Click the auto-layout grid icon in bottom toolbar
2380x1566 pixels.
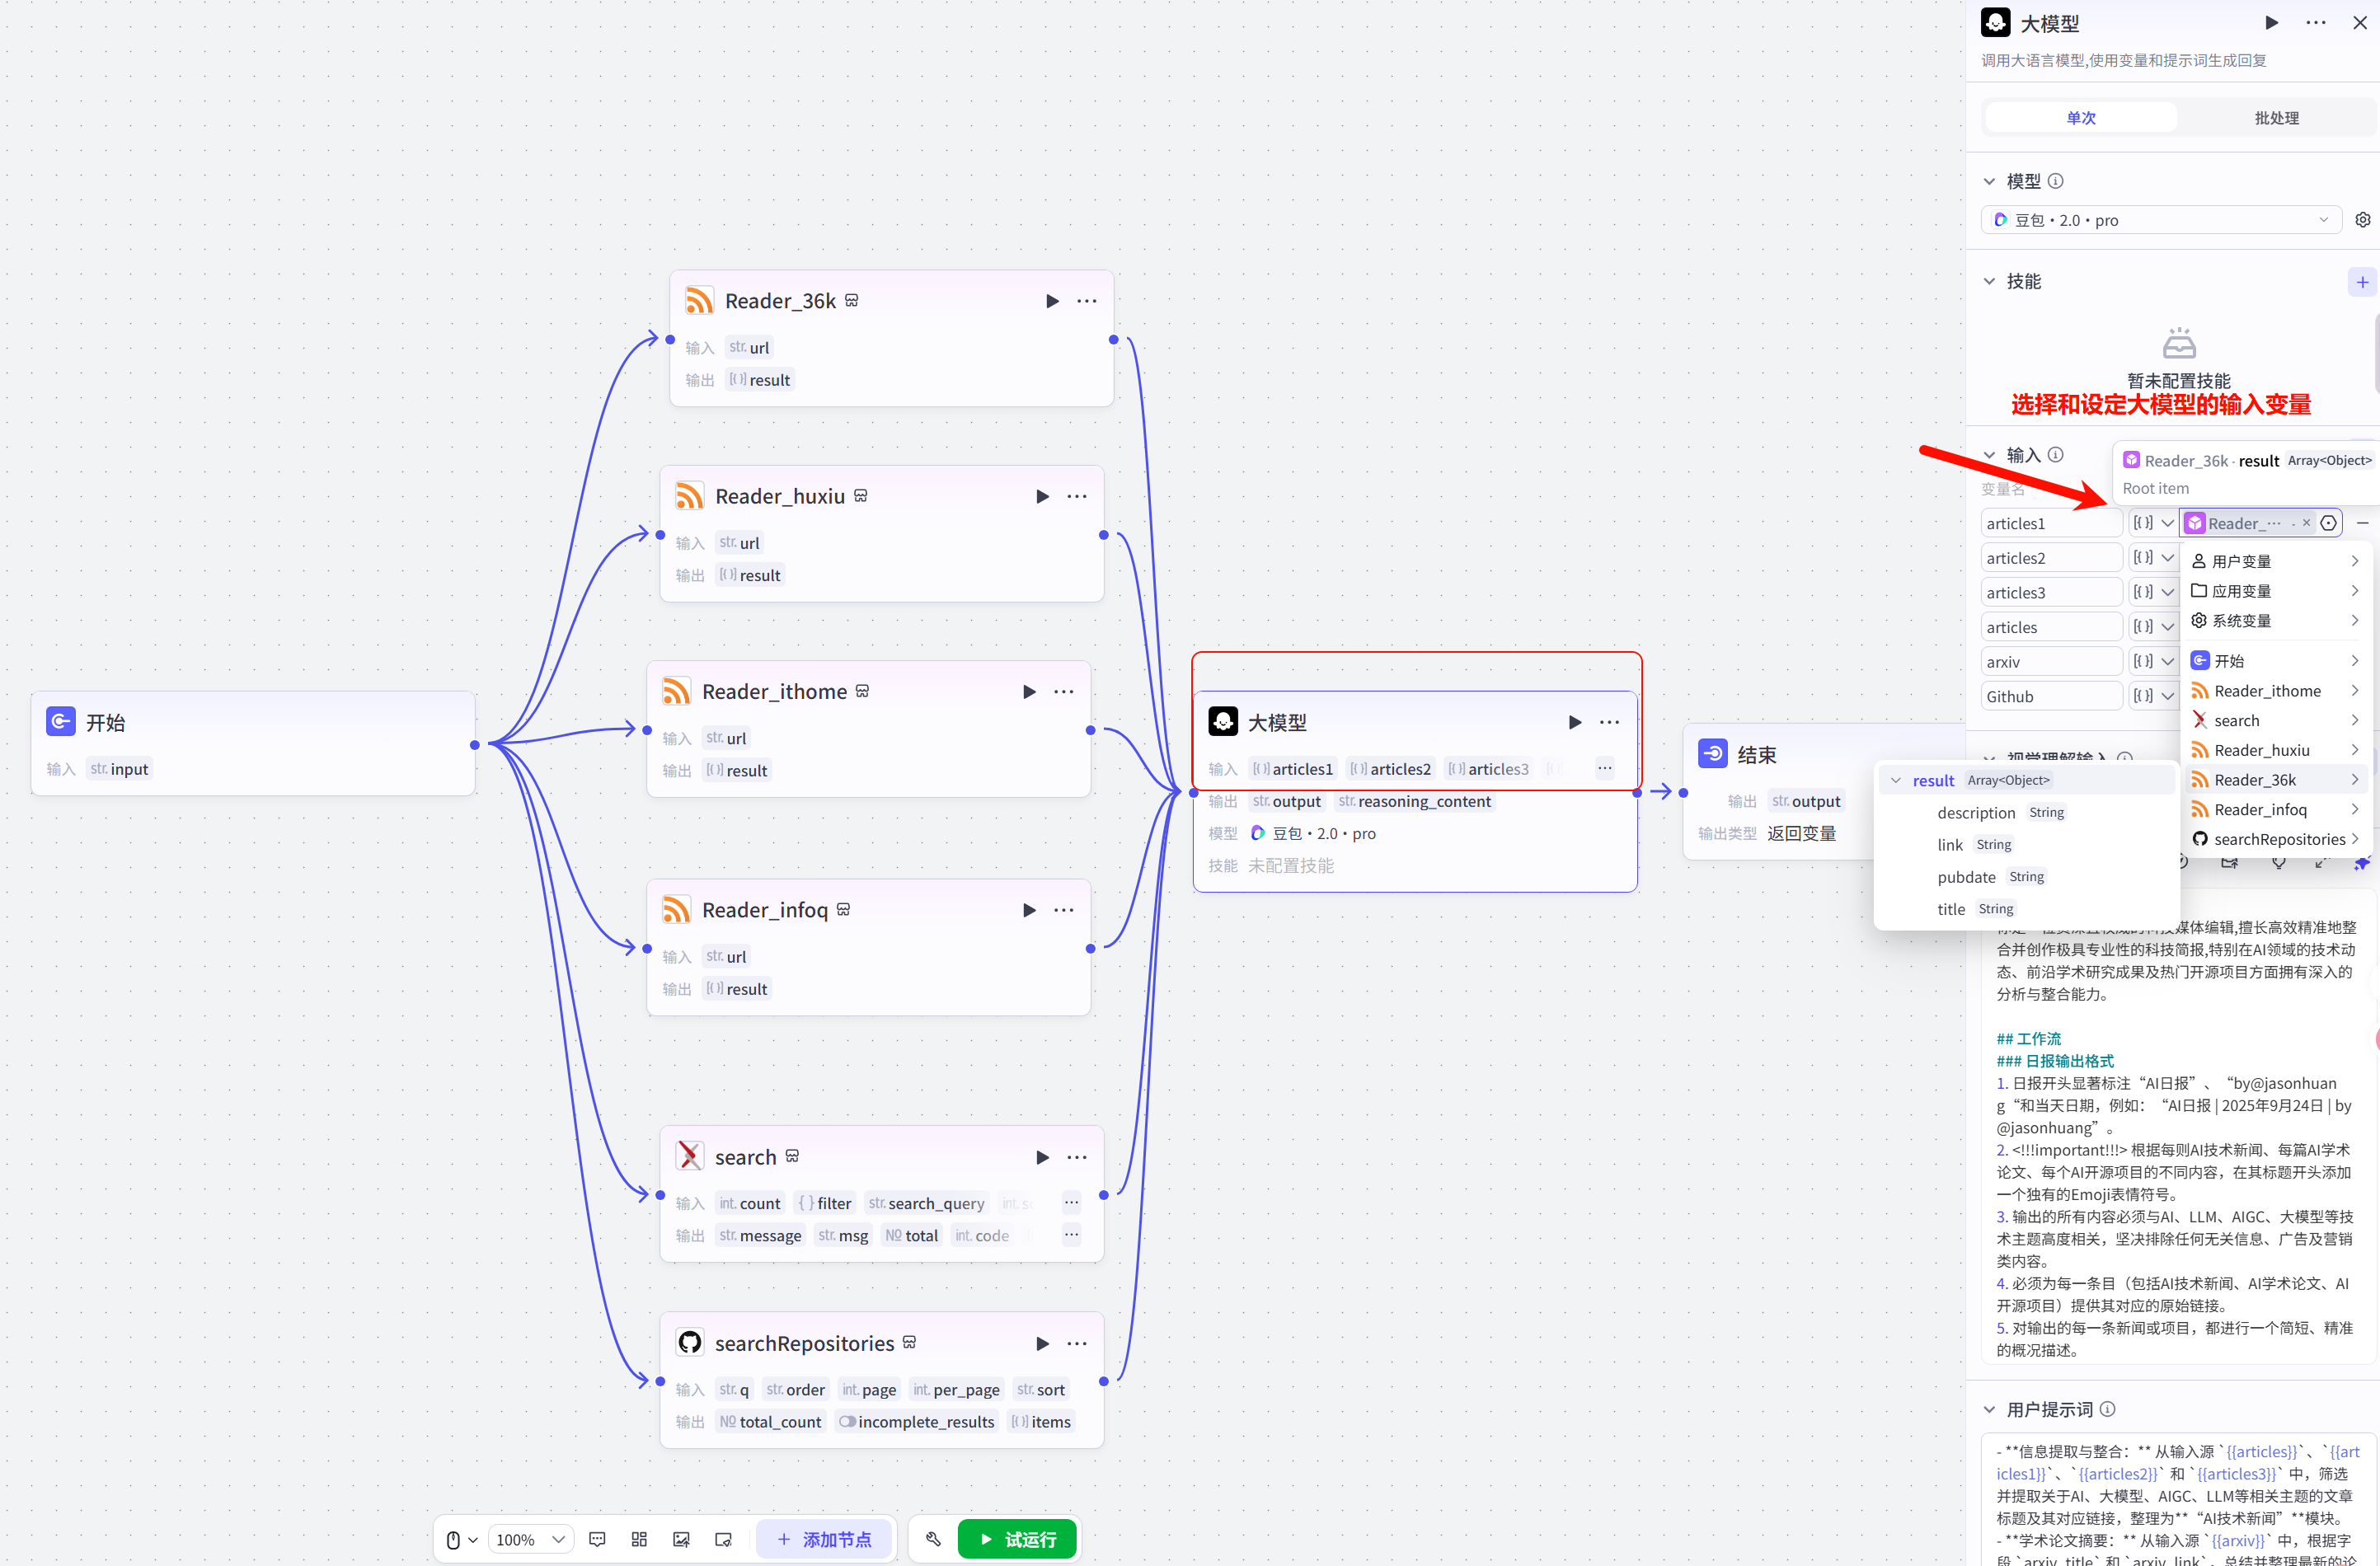click(639, 1539)
